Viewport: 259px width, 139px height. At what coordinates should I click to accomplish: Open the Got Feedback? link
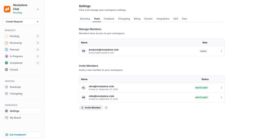coord(22,135)
